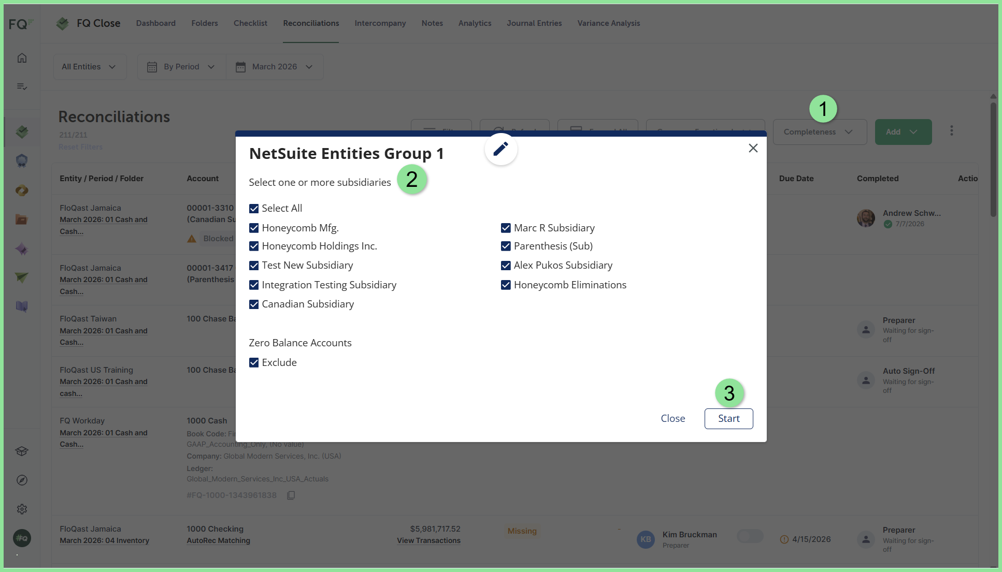Edit the NetSuite Entities Group 1 name with the pencil
The width and height of the screenshot is (1002, 572).
(x=500, y=149)
